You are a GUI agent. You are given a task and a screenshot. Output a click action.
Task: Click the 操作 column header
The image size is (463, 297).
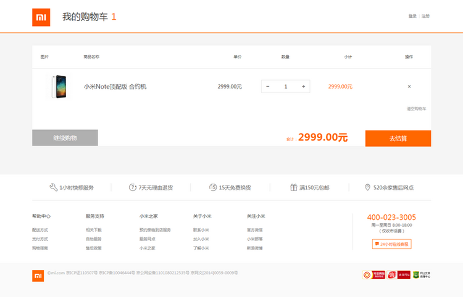pos(409,57)
